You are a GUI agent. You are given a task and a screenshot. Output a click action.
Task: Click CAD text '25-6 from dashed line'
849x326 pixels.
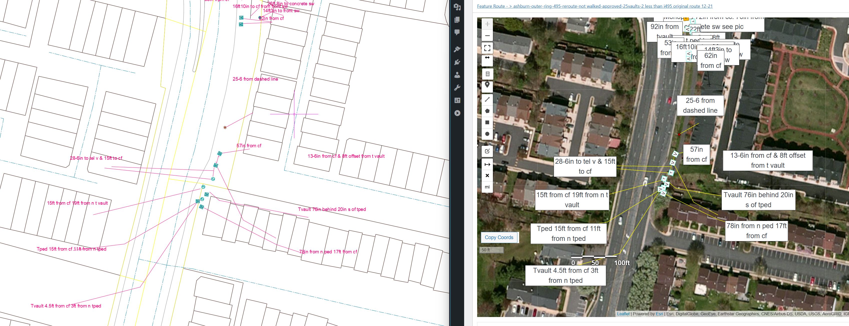[255, 79]
